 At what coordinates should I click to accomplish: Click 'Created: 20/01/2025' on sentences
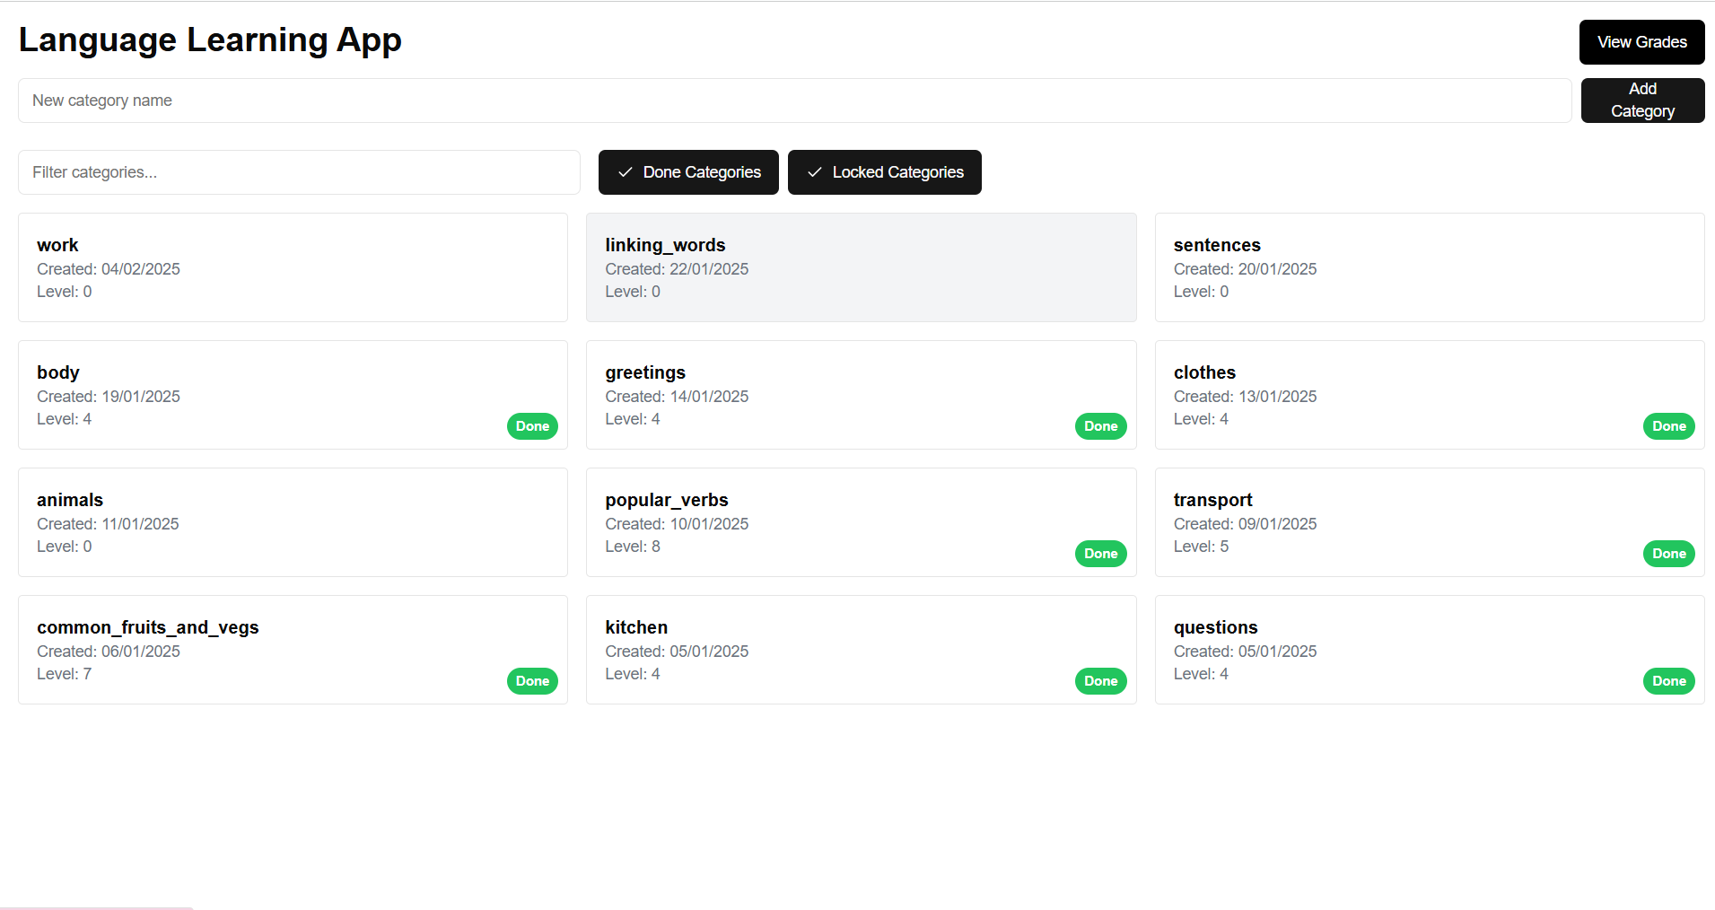coord(1245,269)
